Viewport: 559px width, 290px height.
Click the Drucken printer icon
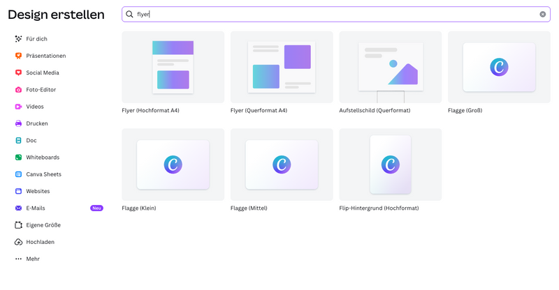click(18, 123)
